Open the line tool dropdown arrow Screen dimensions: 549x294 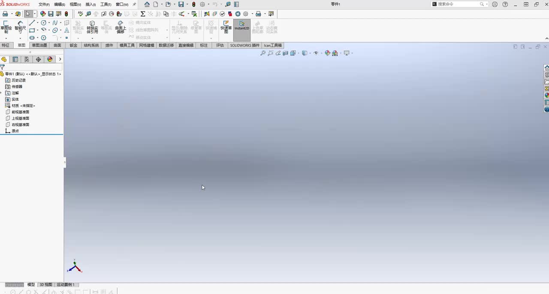pos(37,23)
